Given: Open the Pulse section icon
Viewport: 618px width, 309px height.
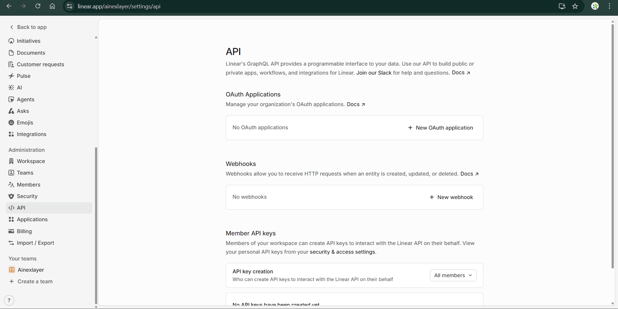Looking at the screenshot, I should click(11, 76).
